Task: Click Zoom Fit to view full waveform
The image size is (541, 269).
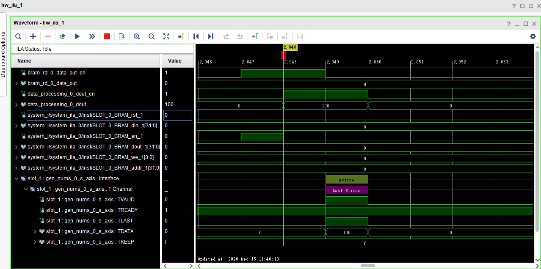Action: pos(166,36)
